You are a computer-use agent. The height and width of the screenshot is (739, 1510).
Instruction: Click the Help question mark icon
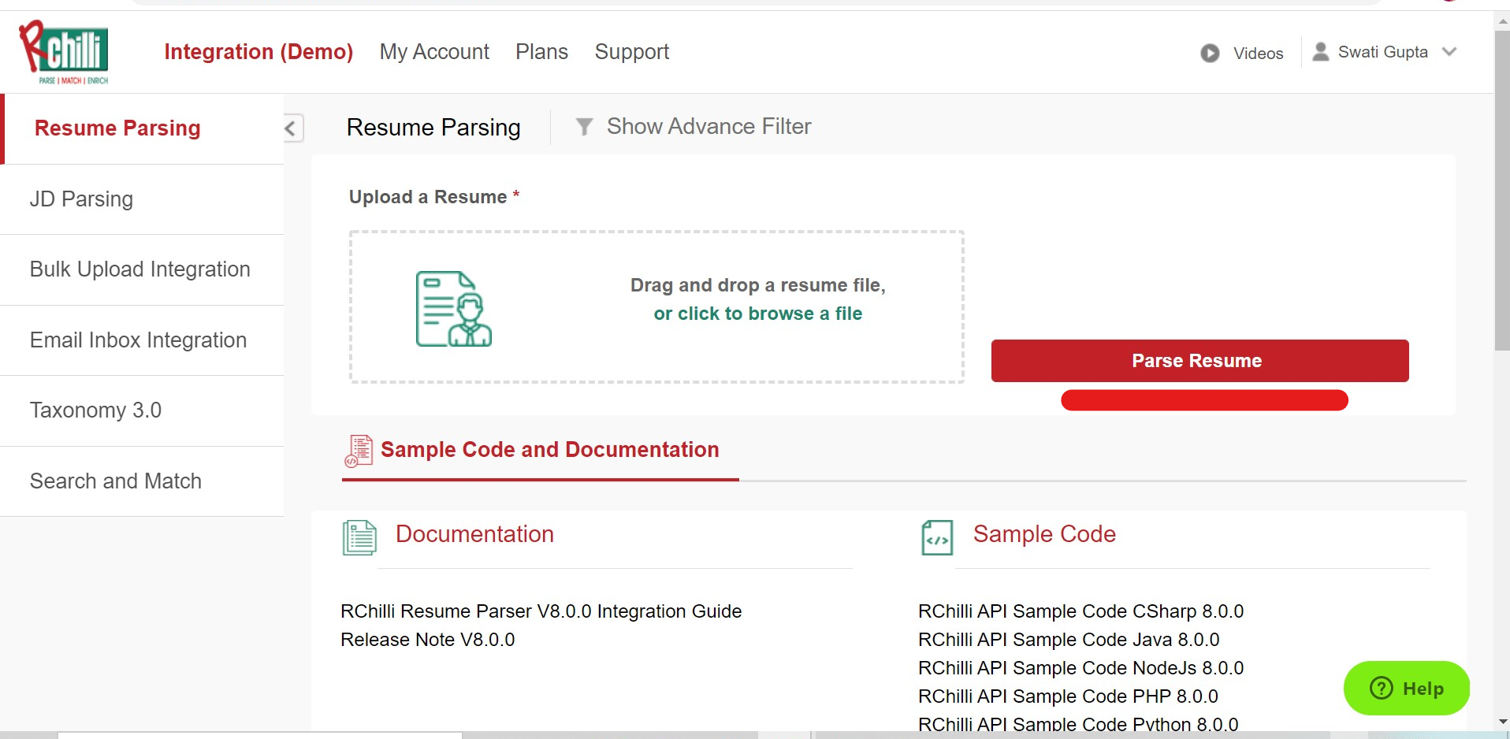click(1382, 689)
